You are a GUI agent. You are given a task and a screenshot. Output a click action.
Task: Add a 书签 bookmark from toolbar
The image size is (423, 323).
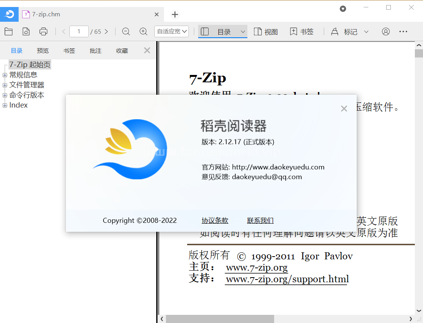[x=302, y=31]
